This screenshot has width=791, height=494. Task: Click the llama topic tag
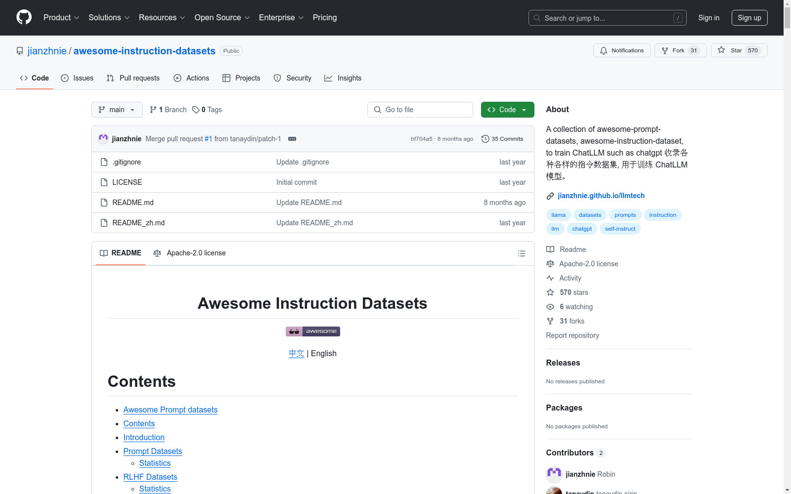[x=559, y=215]
